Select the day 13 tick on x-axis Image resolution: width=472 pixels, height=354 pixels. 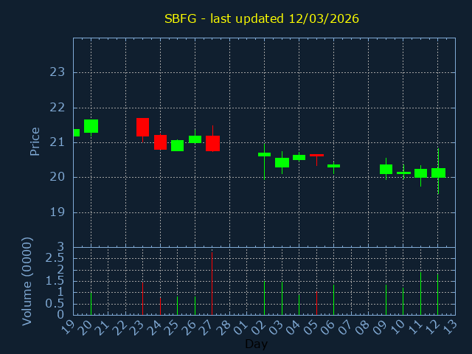450,326
